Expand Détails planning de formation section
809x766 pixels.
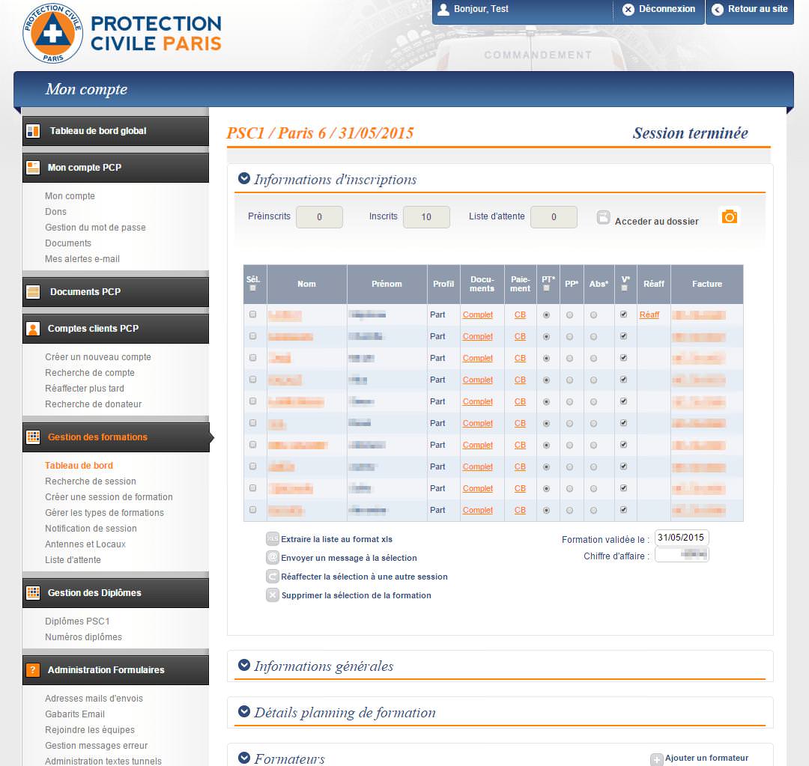(x=243, y=712)
